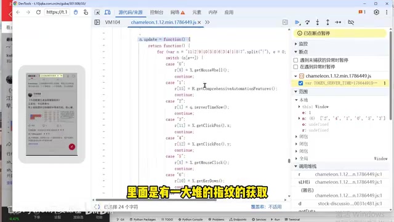Switch to the VM104 source tab
Screen dimensions: 394x222
click(113, 22)
